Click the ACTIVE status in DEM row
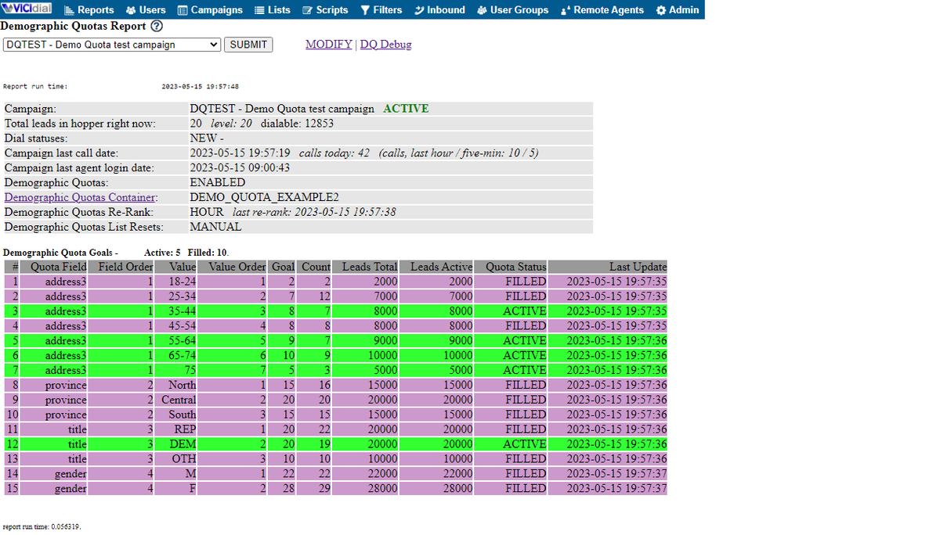 511,444
